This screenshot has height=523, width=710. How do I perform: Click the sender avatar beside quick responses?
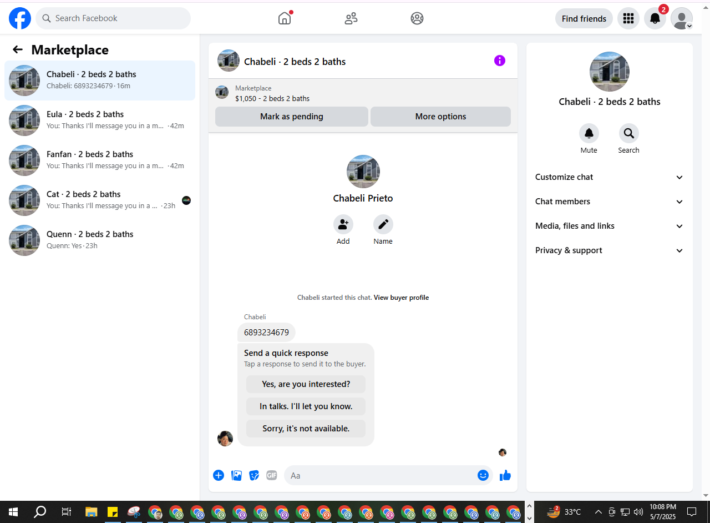[225, 439]
